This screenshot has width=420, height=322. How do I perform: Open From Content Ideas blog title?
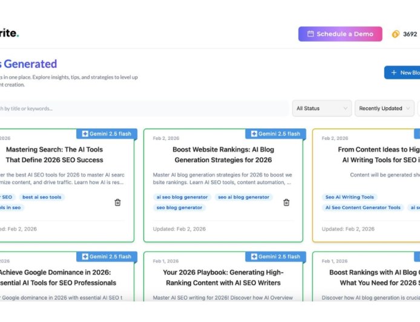(379, 154)
